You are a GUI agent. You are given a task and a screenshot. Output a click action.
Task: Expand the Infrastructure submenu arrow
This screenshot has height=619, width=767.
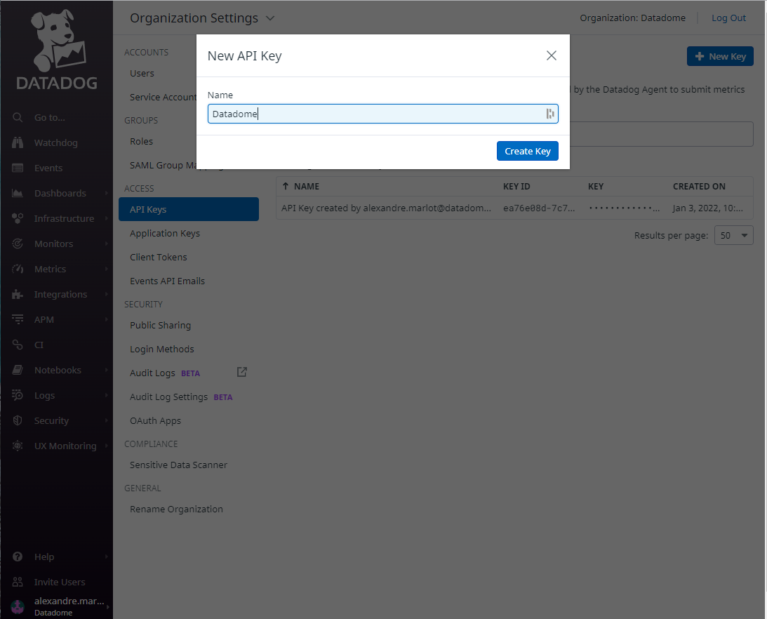click(106, 218)
